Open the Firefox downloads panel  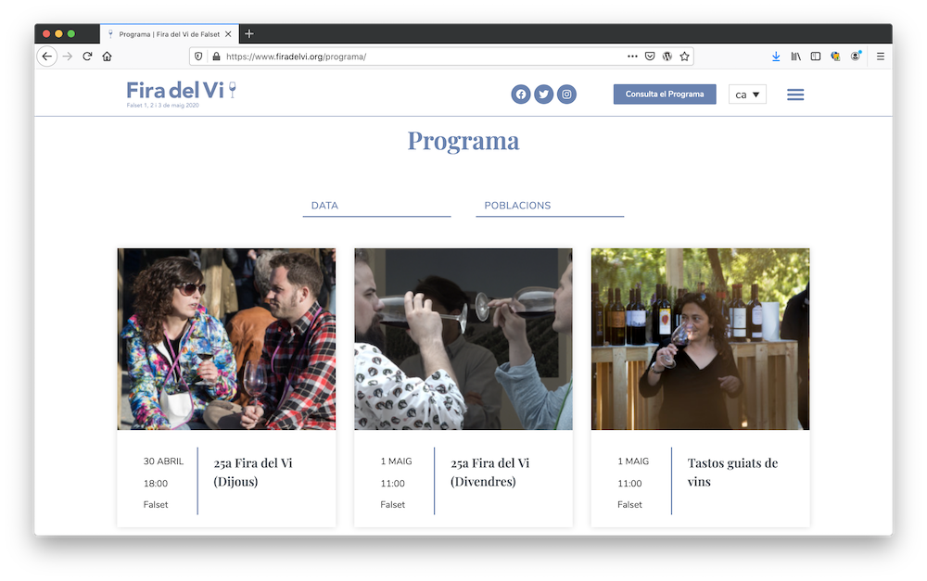point(776,57)
